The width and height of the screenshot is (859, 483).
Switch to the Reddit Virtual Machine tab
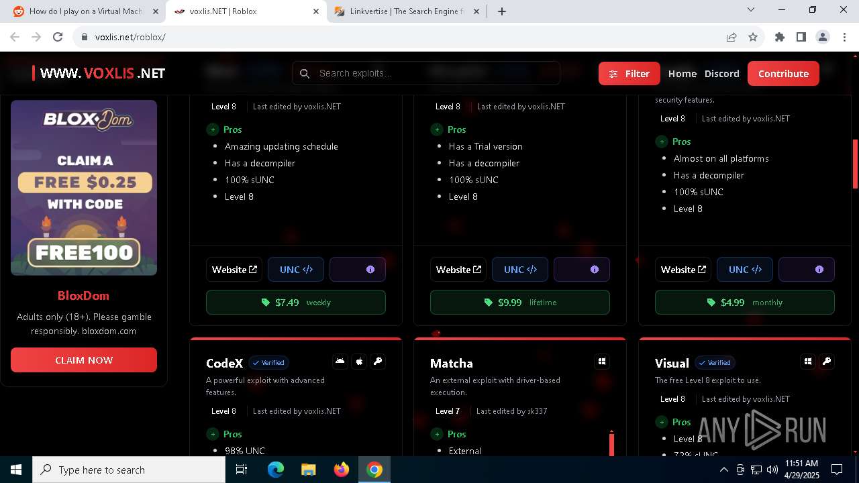coord(85,11)
